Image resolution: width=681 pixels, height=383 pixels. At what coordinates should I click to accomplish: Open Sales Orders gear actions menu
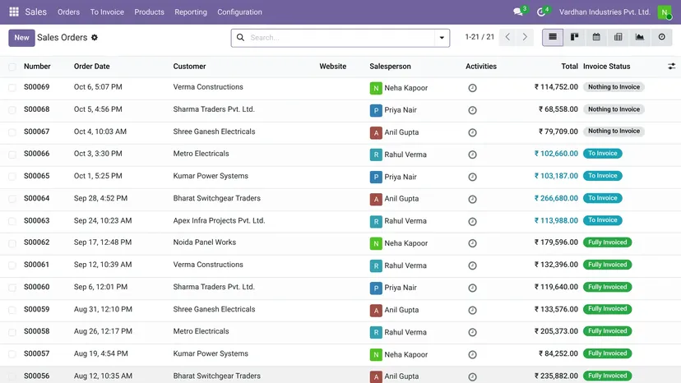tap(95, 37)
